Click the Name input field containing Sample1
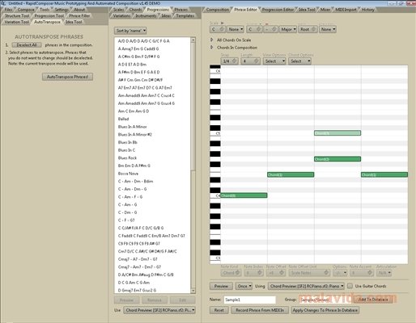The width and height of the screenshot is (416, 323). (x=250, y=300)
